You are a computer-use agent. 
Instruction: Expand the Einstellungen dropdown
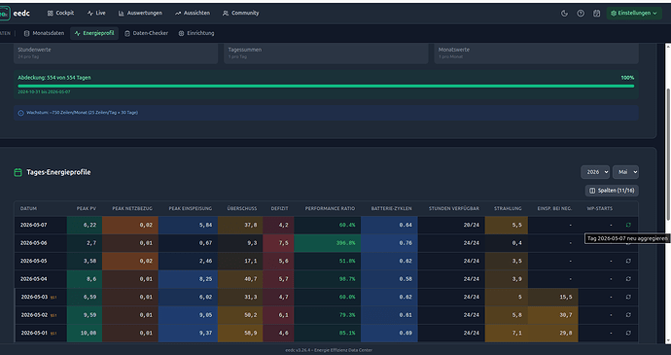point(634,14)
